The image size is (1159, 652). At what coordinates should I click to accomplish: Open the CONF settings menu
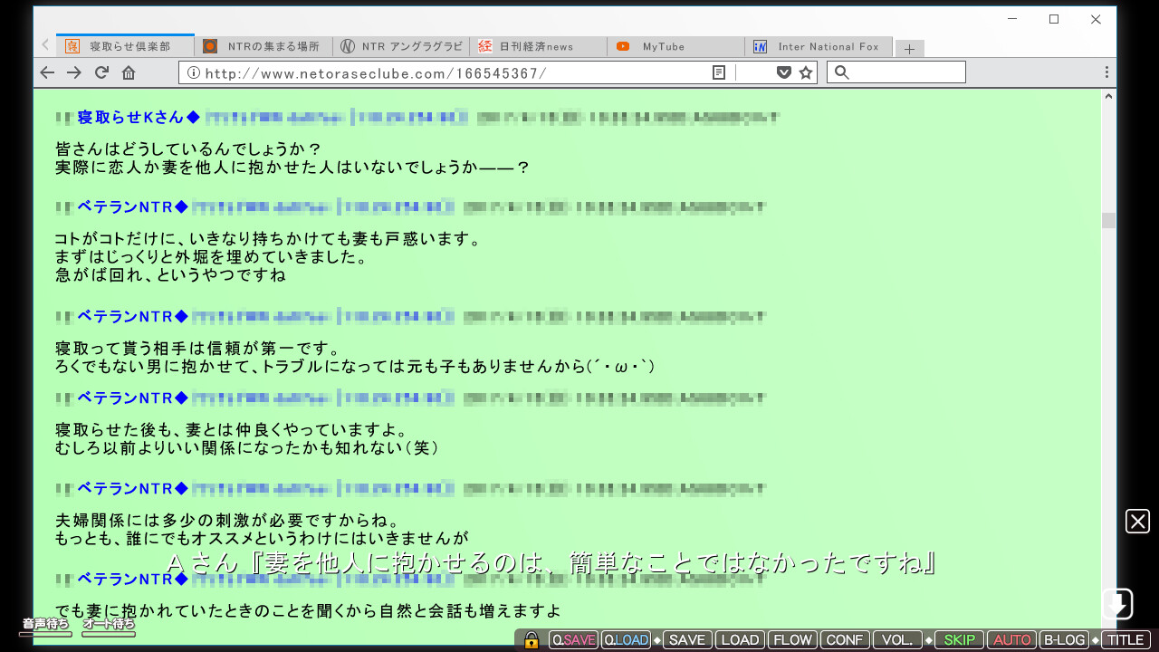[x=845, y=640]
